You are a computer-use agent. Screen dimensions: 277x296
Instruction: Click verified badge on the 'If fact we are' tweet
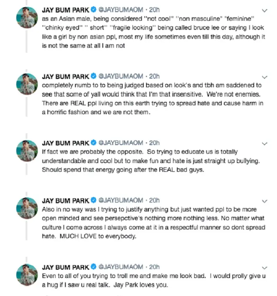pos(93,143)
